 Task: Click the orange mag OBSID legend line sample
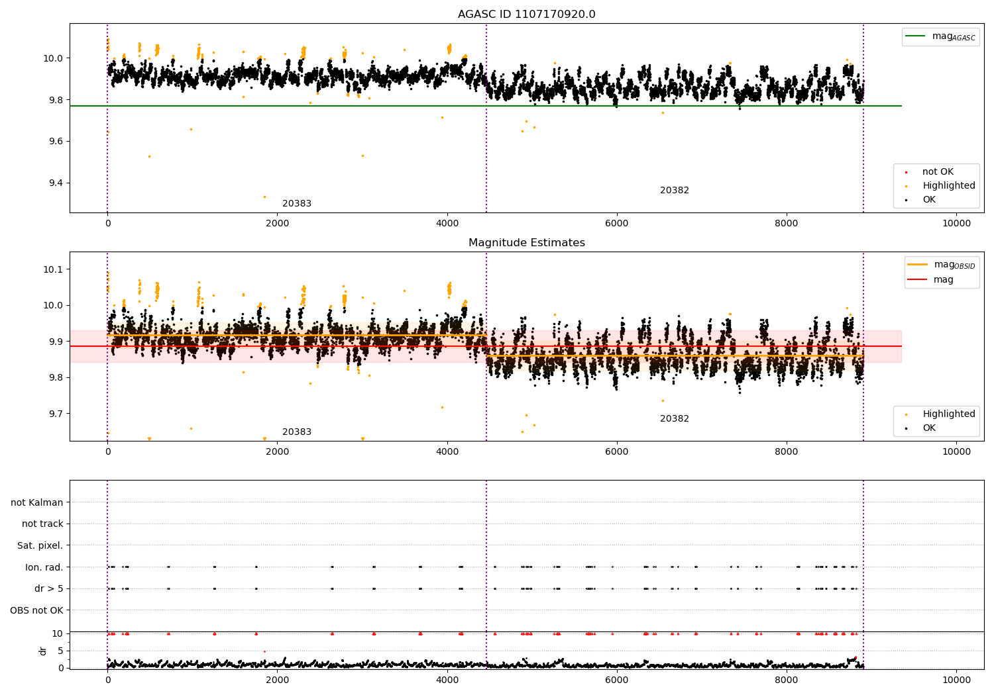918,265
